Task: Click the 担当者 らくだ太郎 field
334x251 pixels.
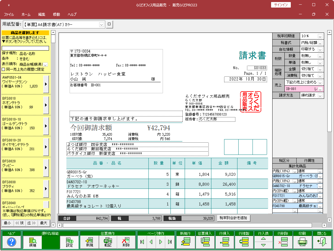Action: pyautogui.click(x=217, y=119)
